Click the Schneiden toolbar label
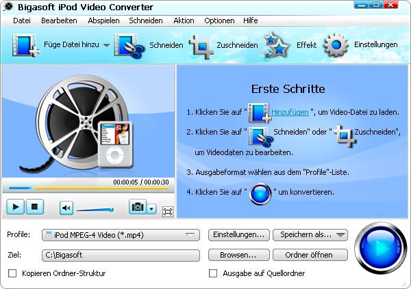Viewport: 411px width, 289px height. click(166, 45)
